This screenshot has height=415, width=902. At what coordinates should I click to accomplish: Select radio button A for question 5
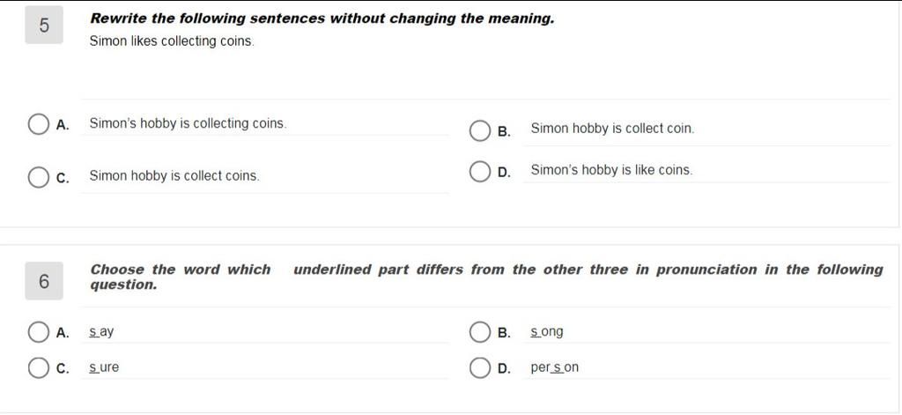pyautogui.click(x=39, y=124)
